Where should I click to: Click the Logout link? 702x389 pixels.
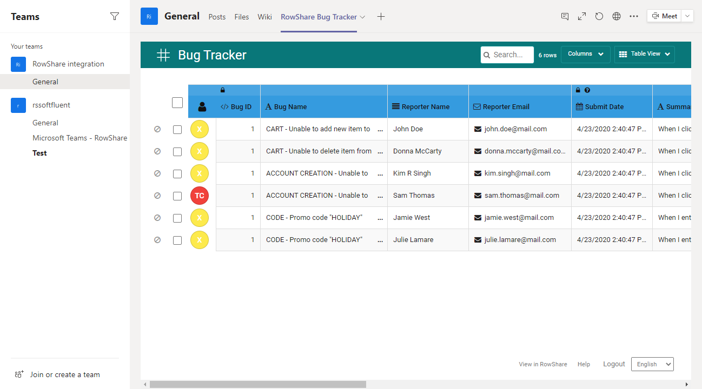pos(614,364)
